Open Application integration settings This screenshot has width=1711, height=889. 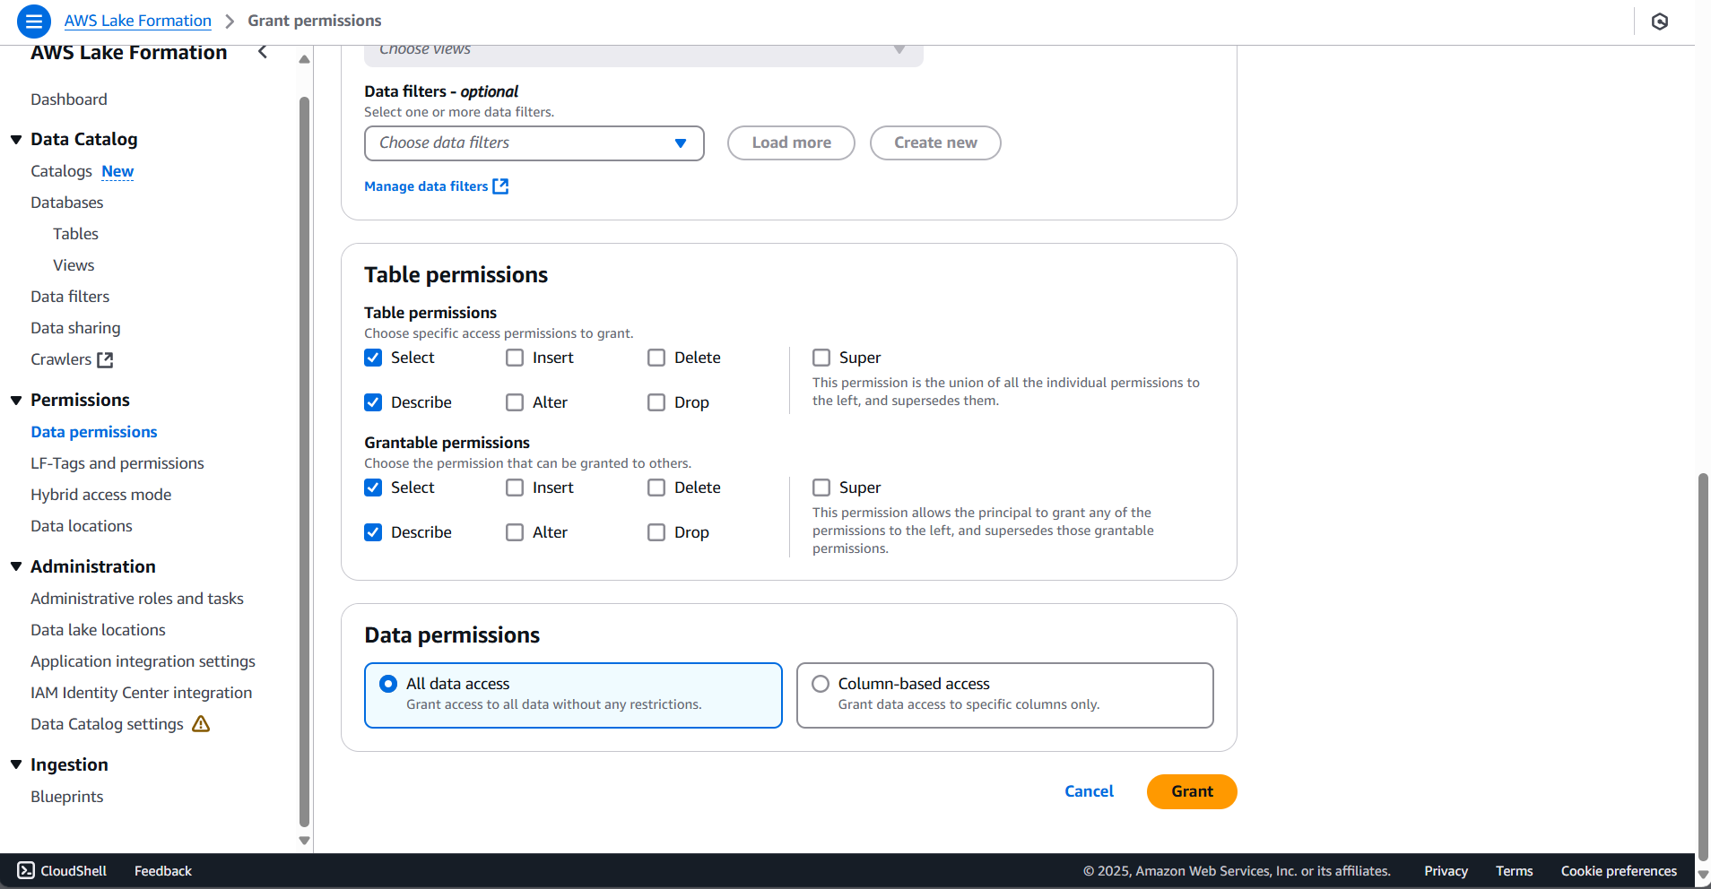point(143,661)
